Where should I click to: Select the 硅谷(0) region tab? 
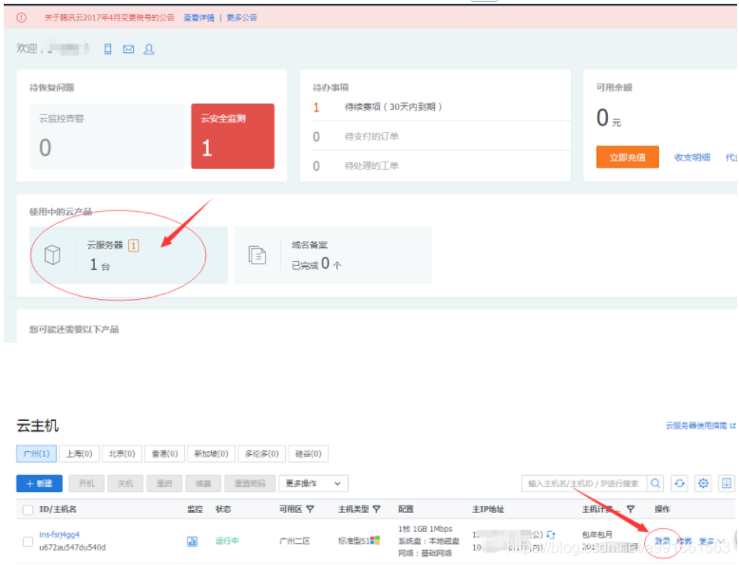[308, 454]
